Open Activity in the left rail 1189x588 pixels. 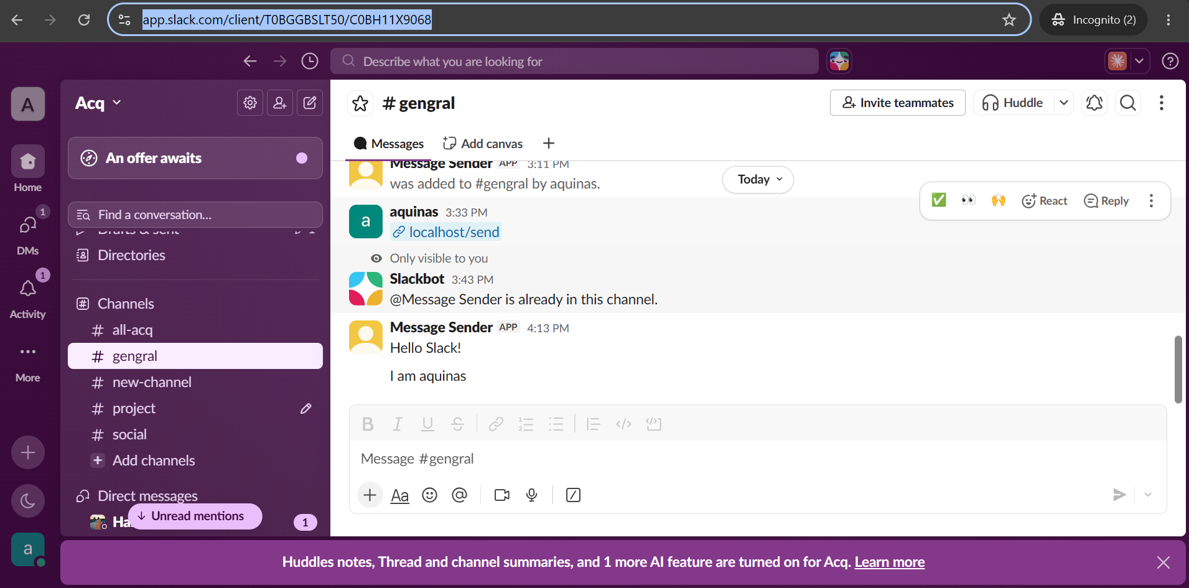[x=28, y=296]
